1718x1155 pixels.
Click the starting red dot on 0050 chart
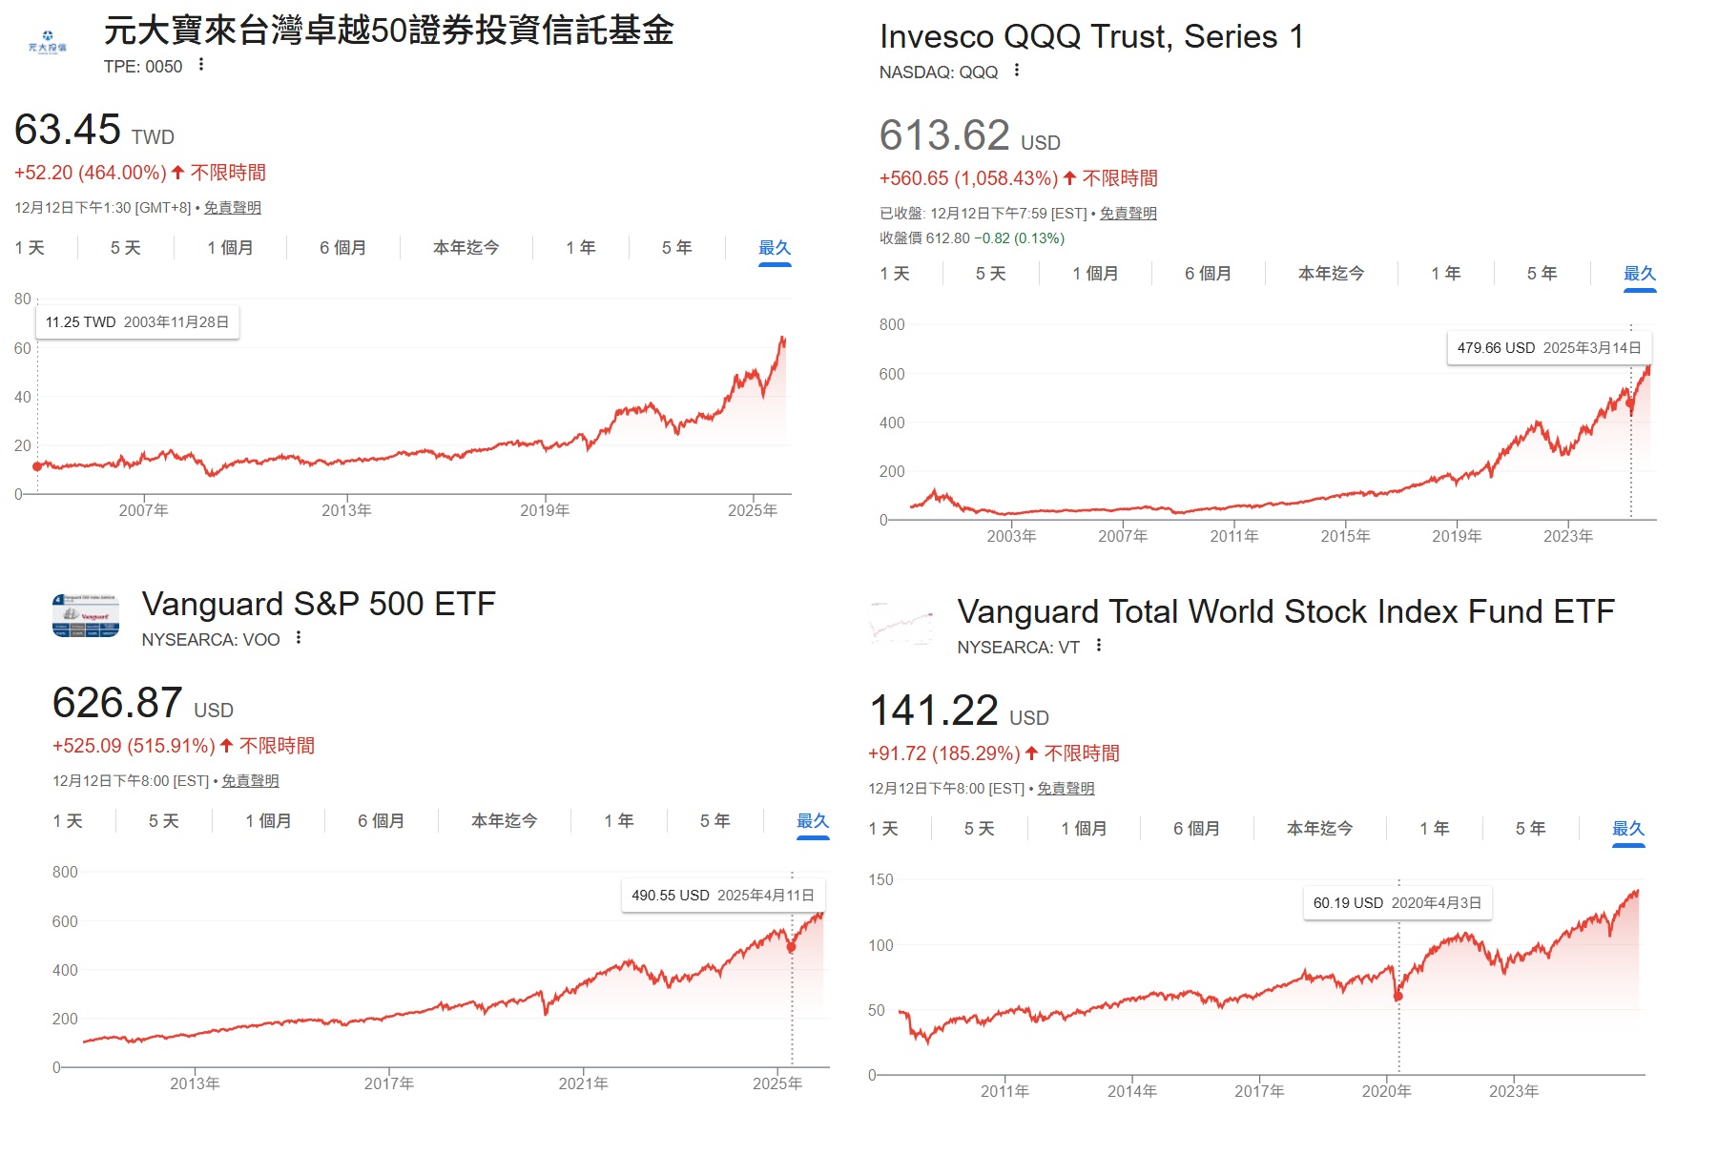click(37, 466)
